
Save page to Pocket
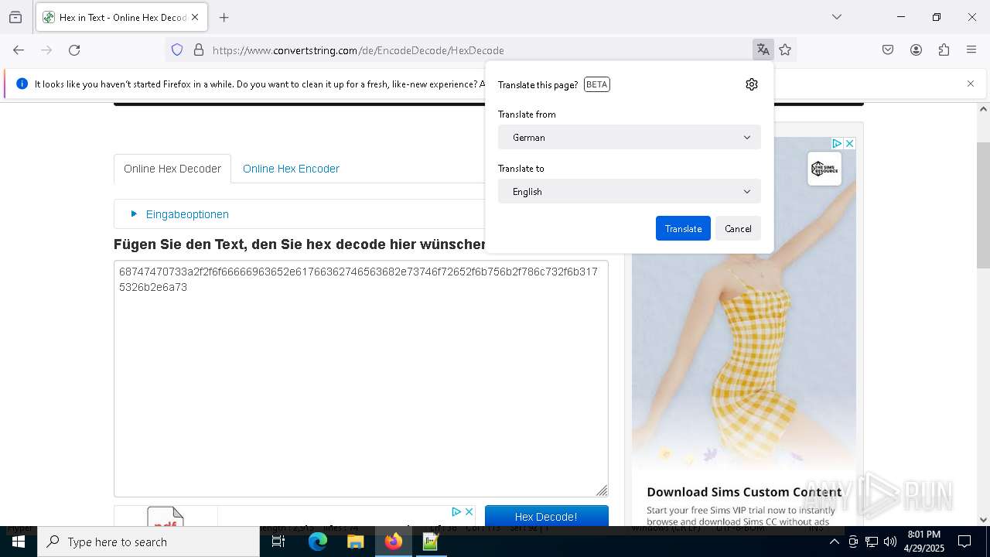pos(888,50)
